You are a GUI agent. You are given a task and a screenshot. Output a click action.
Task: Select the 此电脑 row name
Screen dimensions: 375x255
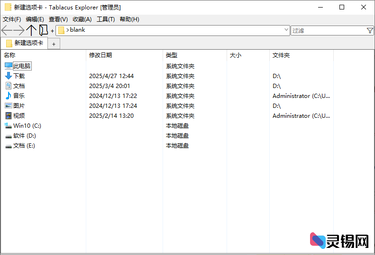pyautogui.click(x=22, y=66)
